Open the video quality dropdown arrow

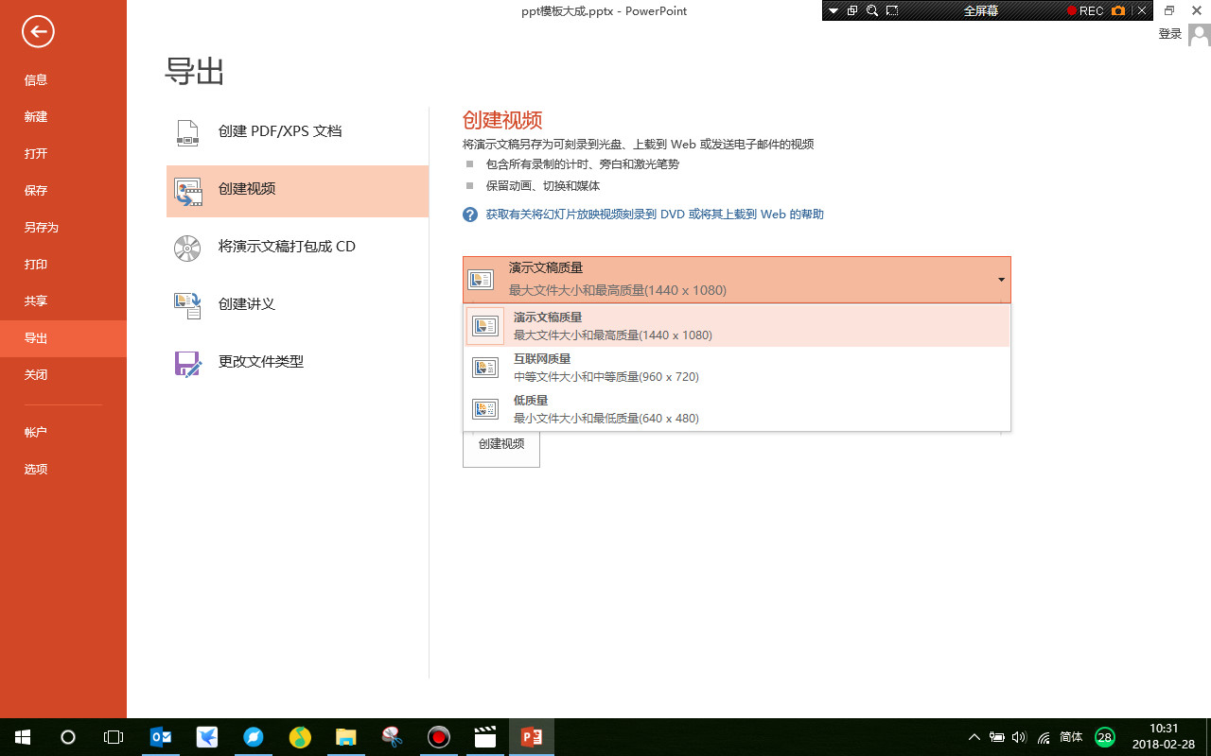tap(1000, 280)
